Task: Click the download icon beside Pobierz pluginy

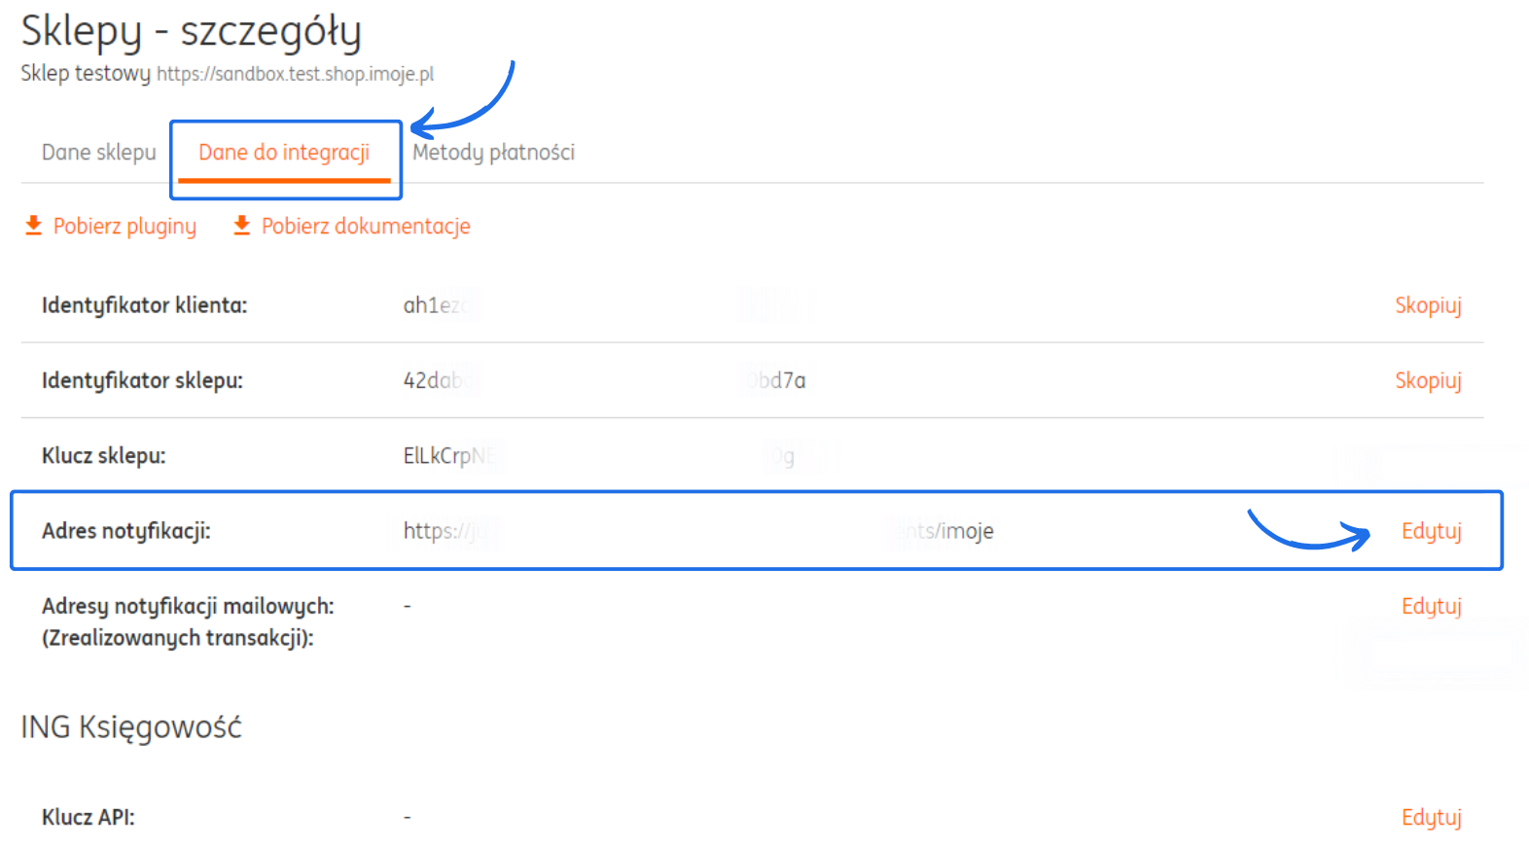Action: click(x=33, y=226)
